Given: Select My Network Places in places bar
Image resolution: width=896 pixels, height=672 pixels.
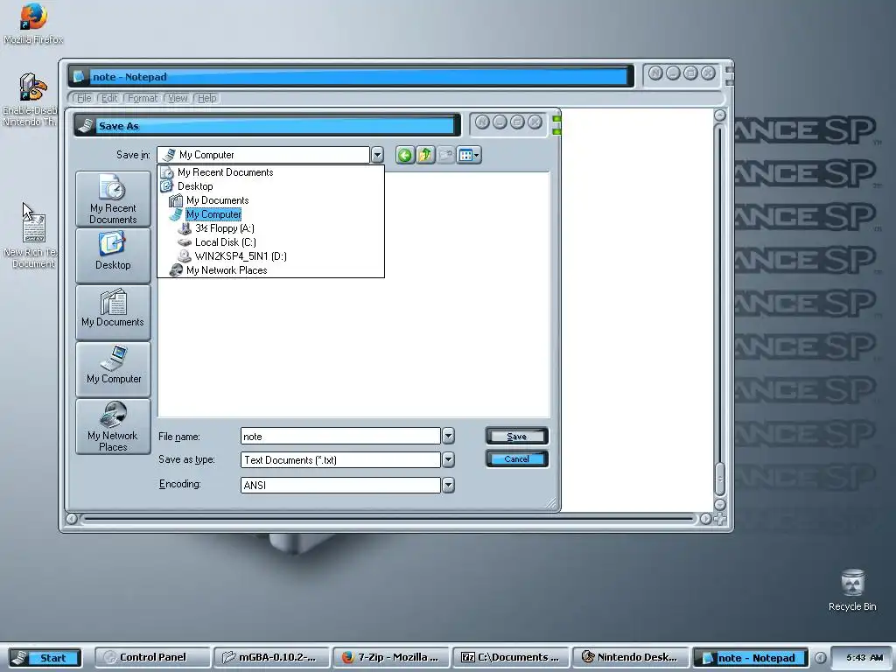Looking at the screenshot, I should coord(113,426).
